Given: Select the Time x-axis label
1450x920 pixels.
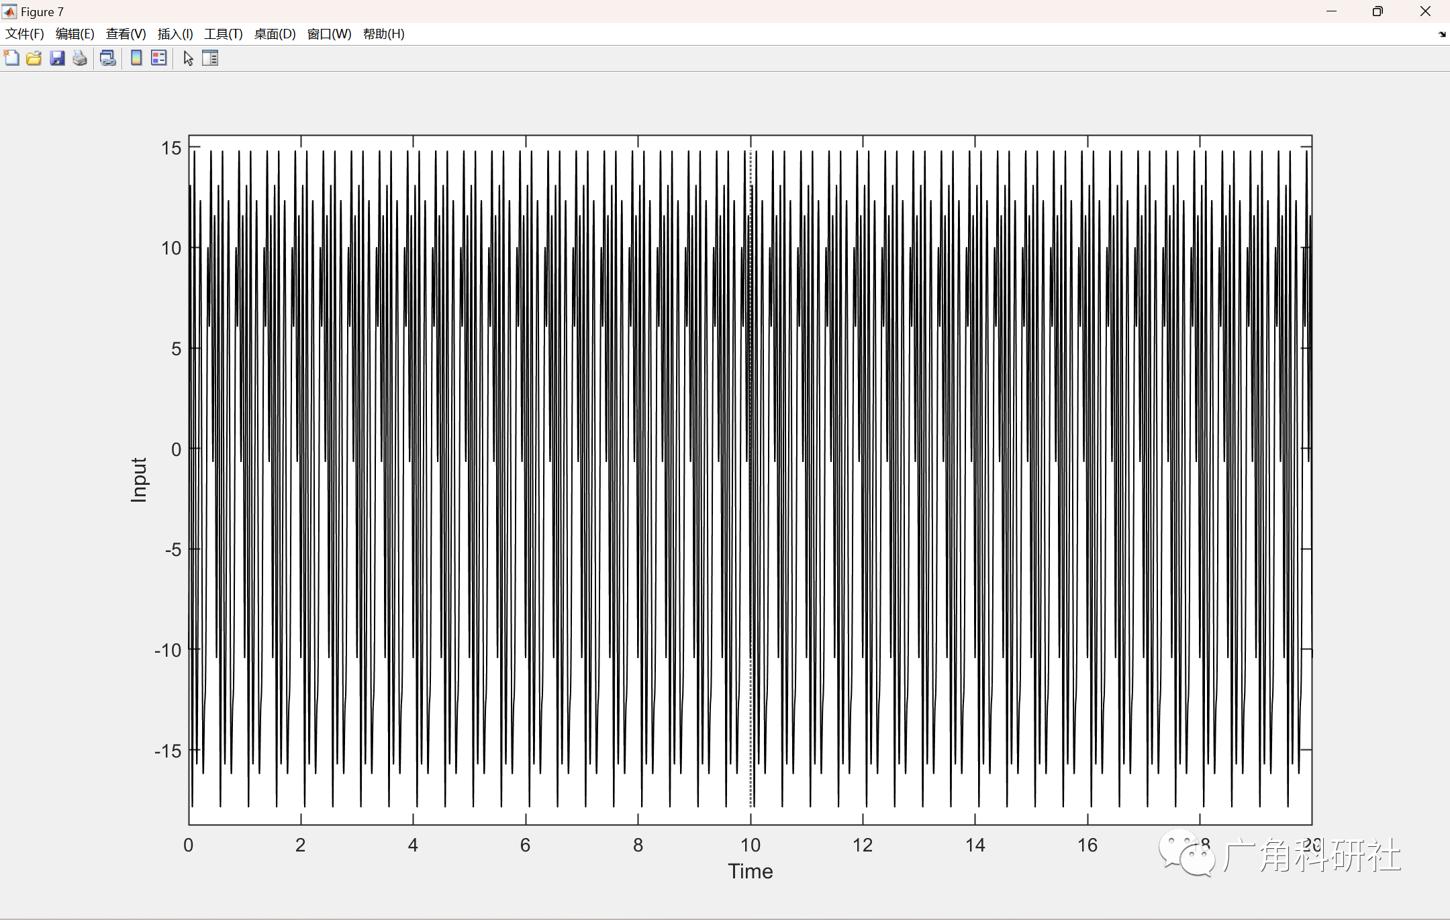Looking at the screenshot, I should tap(750, 871).
